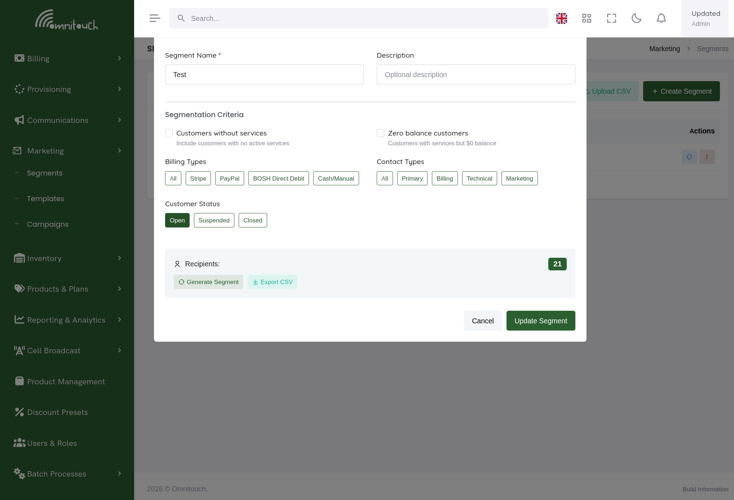Toggle the Technical contact type
This screenshot has height=500, width=734.
479,178
